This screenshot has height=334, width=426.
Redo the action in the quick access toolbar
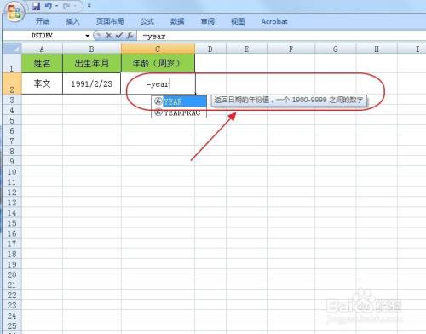pyautogui.click(x=67, y=6)
